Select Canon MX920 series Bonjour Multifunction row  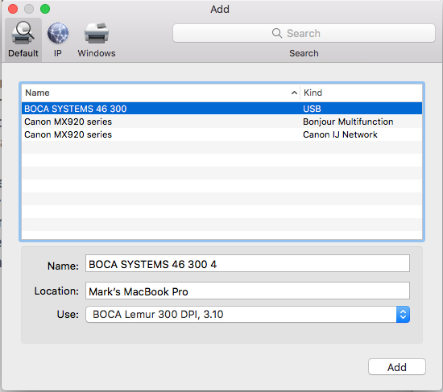coord(221,122)
